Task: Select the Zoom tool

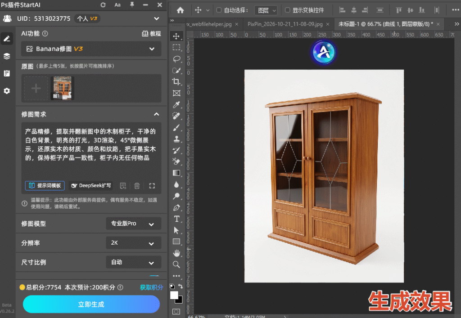Action: tap(176, 264)
